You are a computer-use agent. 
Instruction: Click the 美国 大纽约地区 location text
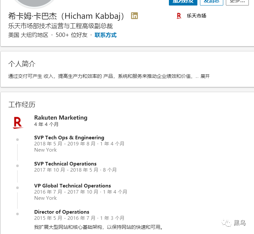tap(28, 35)
